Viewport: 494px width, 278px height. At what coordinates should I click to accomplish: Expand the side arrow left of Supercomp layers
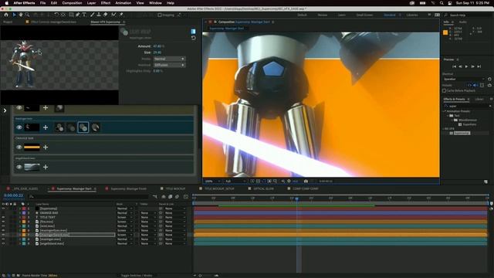pyautogui.click(x=5, y=110)
